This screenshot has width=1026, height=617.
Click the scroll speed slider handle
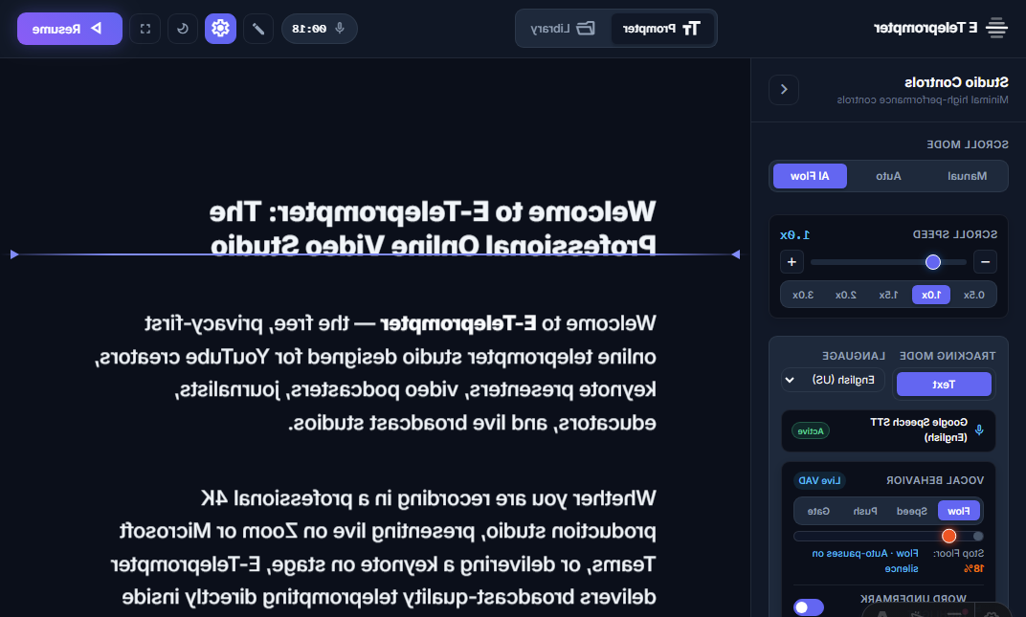tap(933, 262)
